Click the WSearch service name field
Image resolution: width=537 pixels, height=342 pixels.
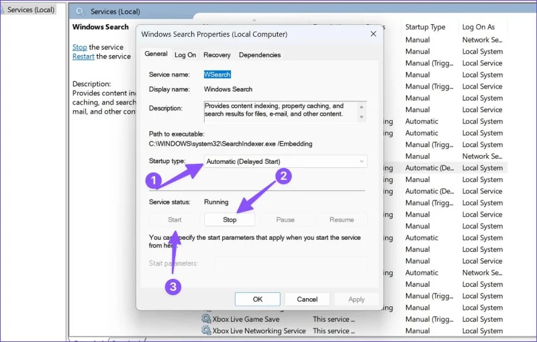217,75
